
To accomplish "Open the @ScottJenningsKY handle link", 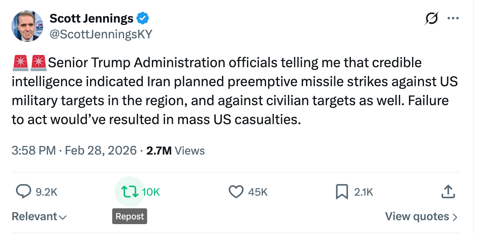I will click(x=101, y=34).
